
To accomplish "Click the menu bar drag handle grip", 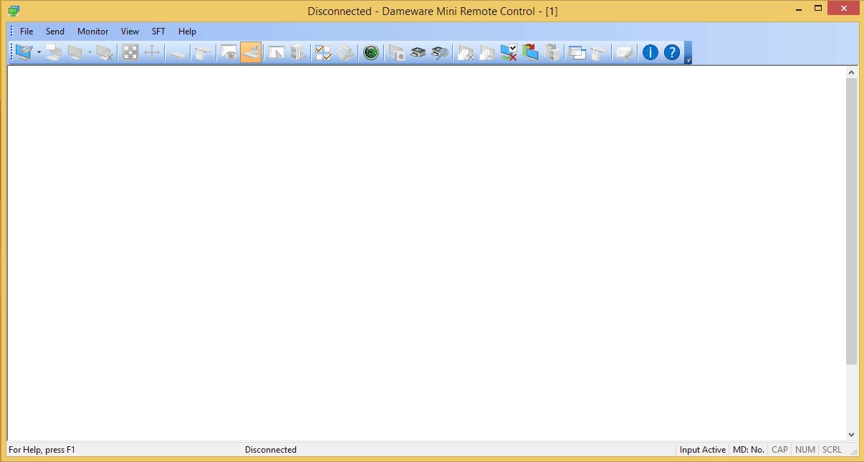I will [x=11, y=32].
